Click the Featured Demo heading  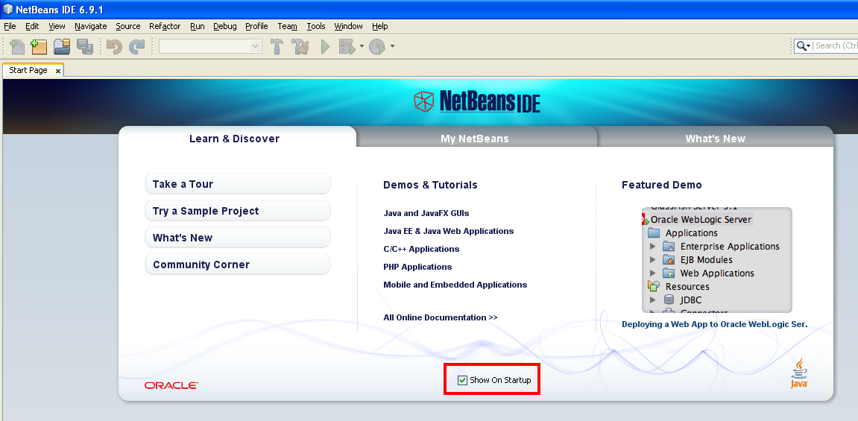661,185
